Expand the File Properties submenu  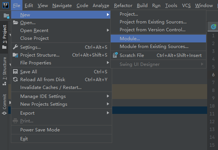click(x=108, y=63)
